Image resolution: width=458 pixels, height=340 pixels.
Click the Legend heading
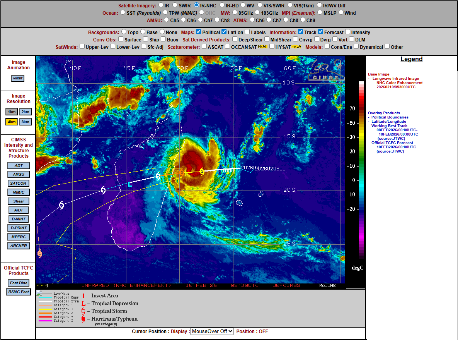click(x=411, y=59)
